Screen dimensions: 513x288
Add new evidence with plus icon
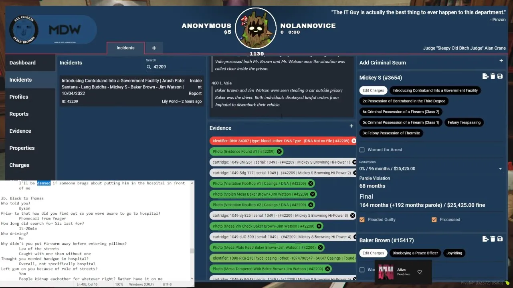point(351,126)
